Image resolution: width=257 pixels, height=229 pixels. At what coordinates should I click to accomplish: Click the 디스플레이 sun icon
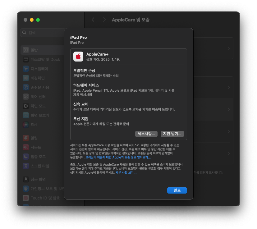(x=26, y=69)
